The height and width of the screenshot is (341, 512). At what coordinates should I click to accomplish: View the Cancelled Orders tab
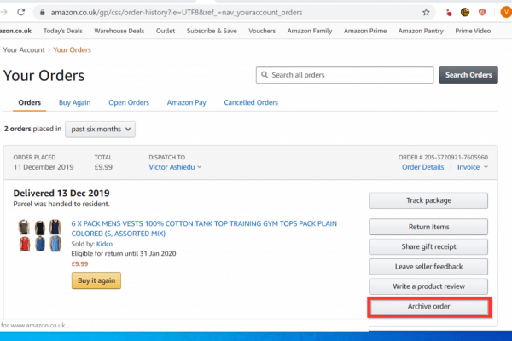tap(251, 102)
